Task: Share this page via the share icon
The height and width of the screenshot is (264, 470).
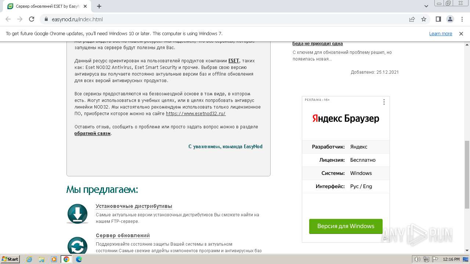Action: click(412, 19)
